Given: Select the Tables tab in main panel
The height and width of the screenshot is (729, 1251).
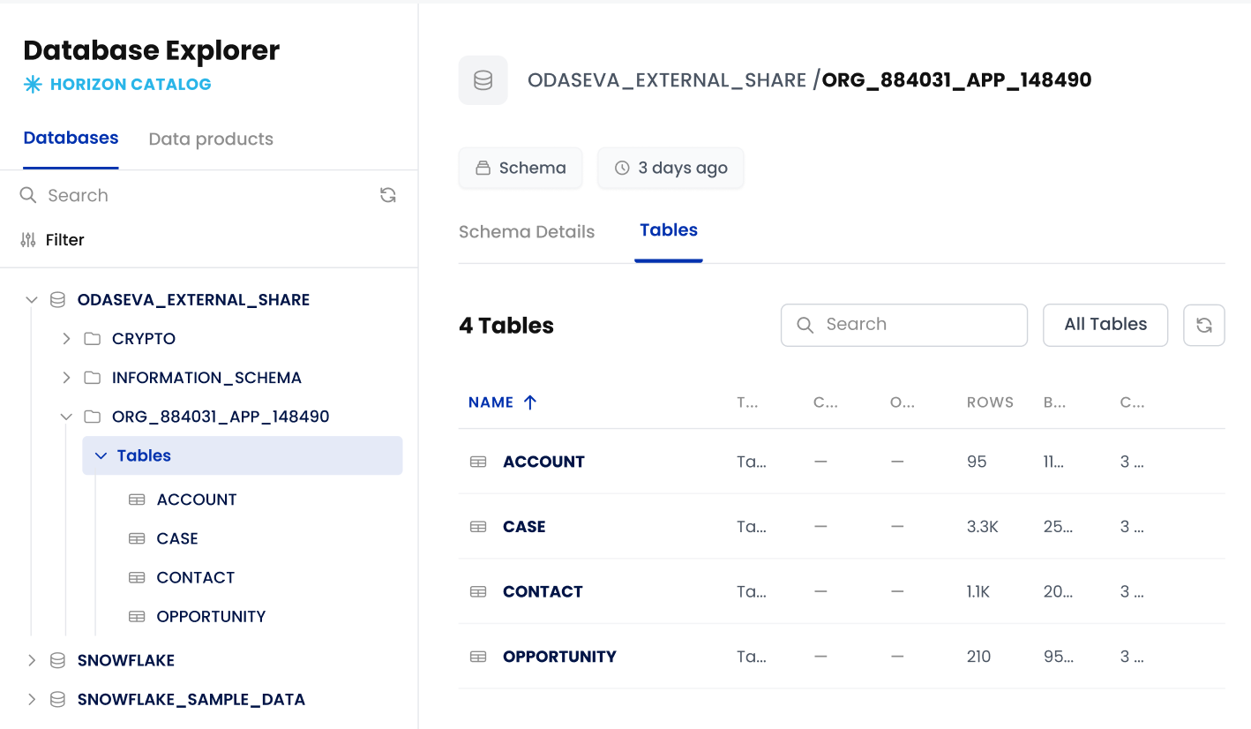Looking at the screenshot, I should 669,230.
